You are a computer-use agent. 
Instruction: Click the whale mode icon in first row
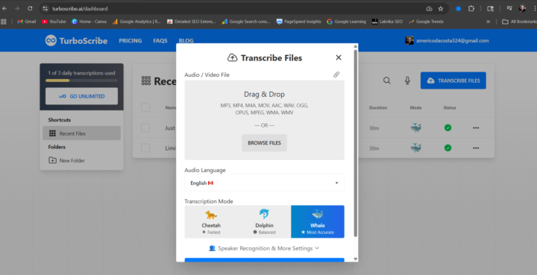pos(415,127)
